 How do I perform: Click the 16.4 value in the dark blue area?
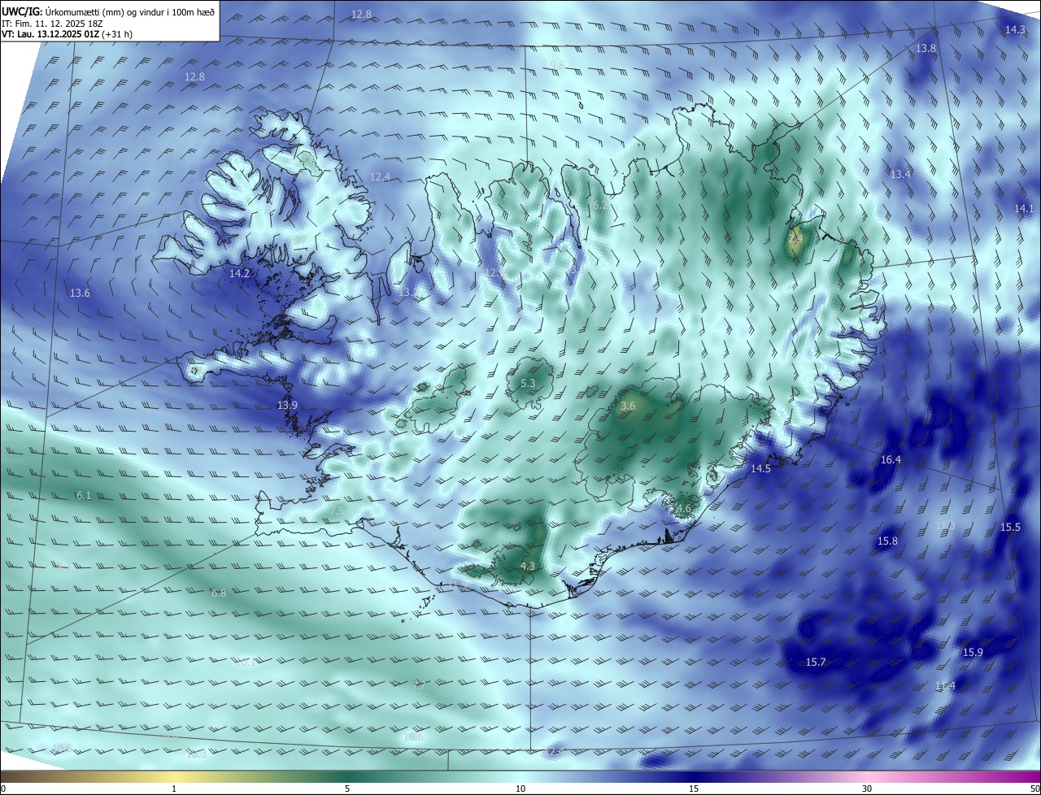891,459
